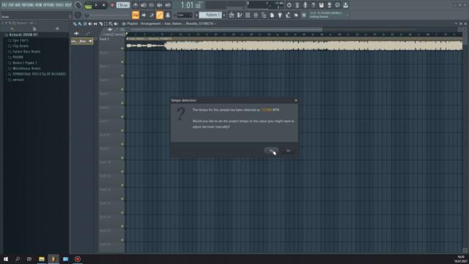Viewport: 469px width, 264px height.
Task: Open the VIEW menu
Action: pos(39,5)
